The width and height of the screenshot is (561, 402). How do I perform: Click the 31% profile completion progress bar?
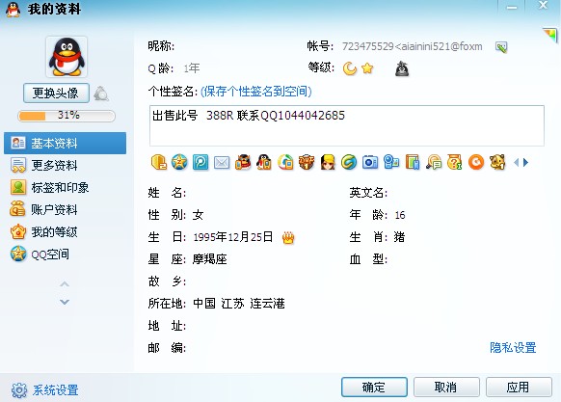tap(67, 116)
